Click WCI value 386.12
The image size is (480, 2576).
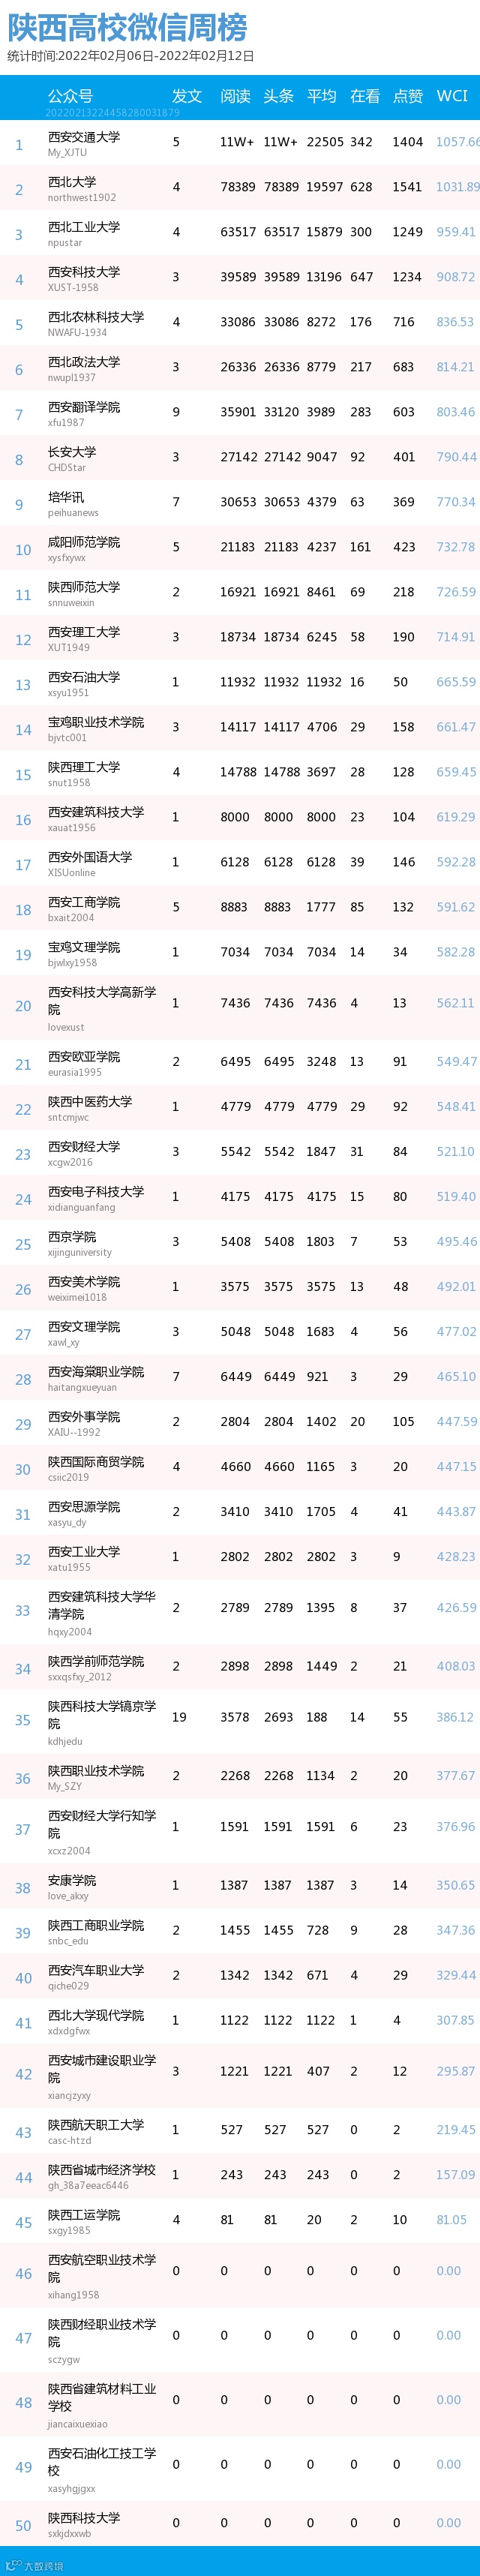455,1717
